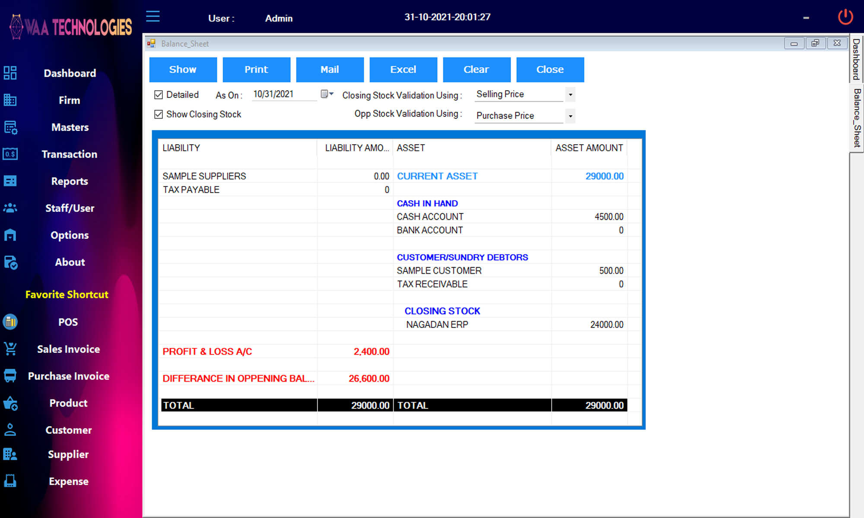The width and height of the screenshot is (864, 518).
Task: Select the Dashboard icon in the sidebar
Action: (x=10, y=73)
